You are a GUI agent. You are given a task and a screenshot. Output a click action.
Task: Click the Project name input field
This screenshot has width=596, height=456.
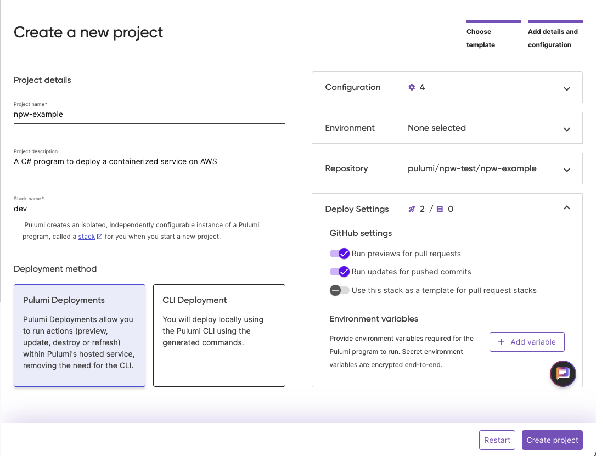coord(149,115)
